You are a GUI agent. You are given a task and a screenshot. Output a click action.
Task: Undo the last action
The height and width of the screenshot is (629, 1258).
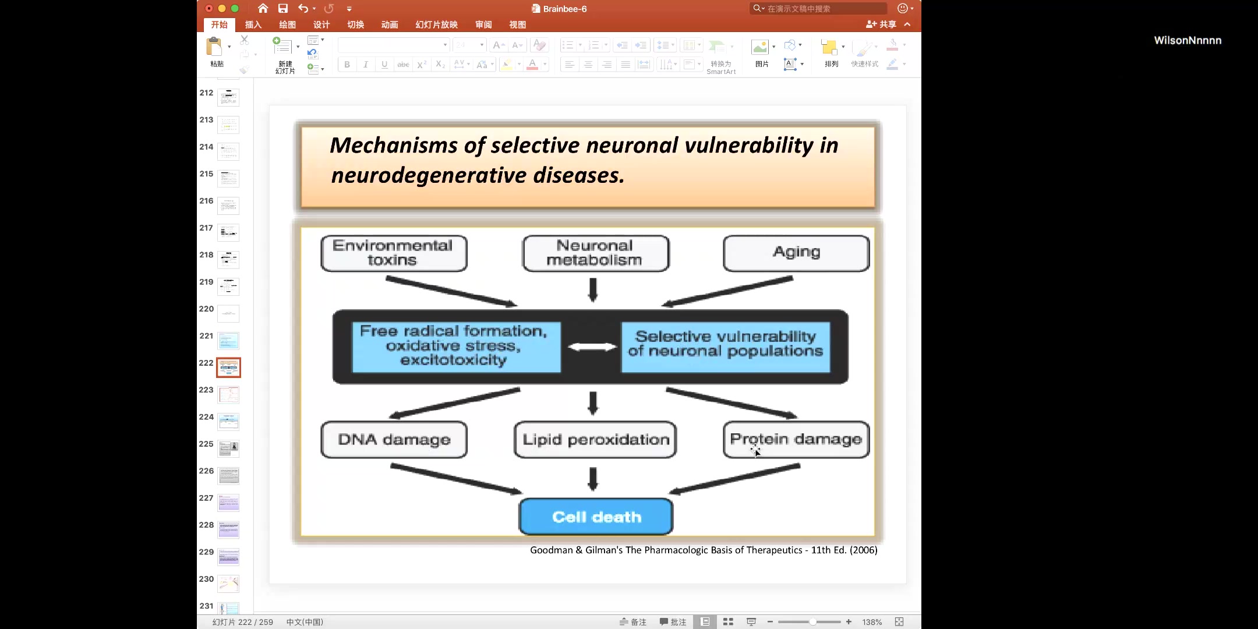(303, 8)
